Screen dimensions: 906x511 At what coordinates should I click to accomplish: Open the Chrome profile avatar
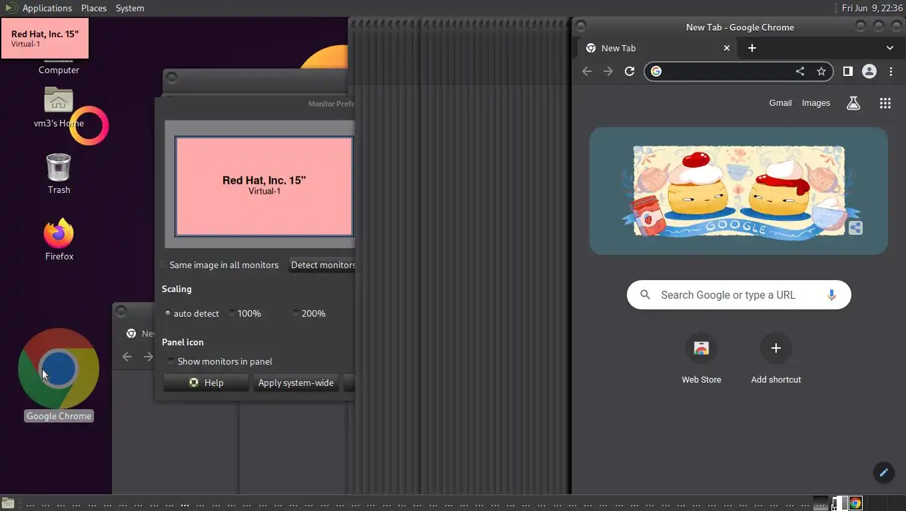(869, 71)
